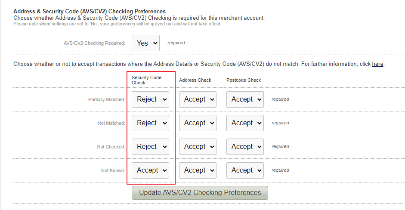Open Not Known Security Code dropdown
The image size is (405, 210).
pyautogui.click(x=150, y=170)
